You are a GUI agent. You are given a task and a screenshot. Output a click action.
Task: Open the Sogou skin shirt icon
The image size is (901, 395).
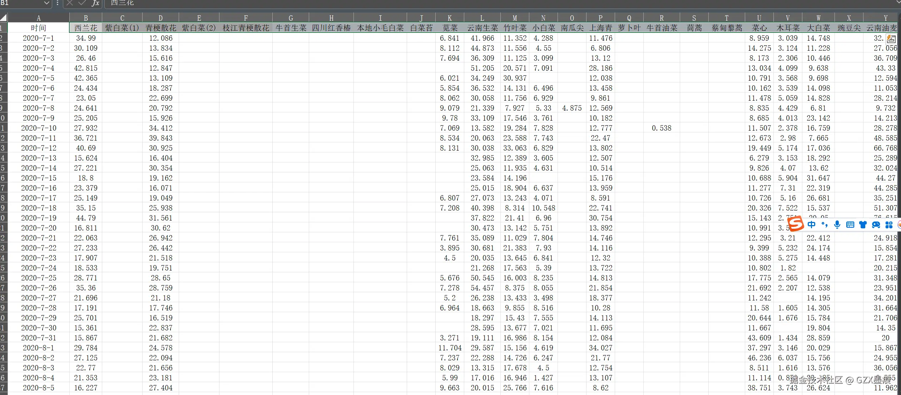863,224
